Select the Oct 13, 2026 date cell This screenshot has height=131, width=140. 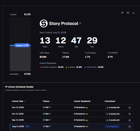pyautogui.click(x=18, y=114)
